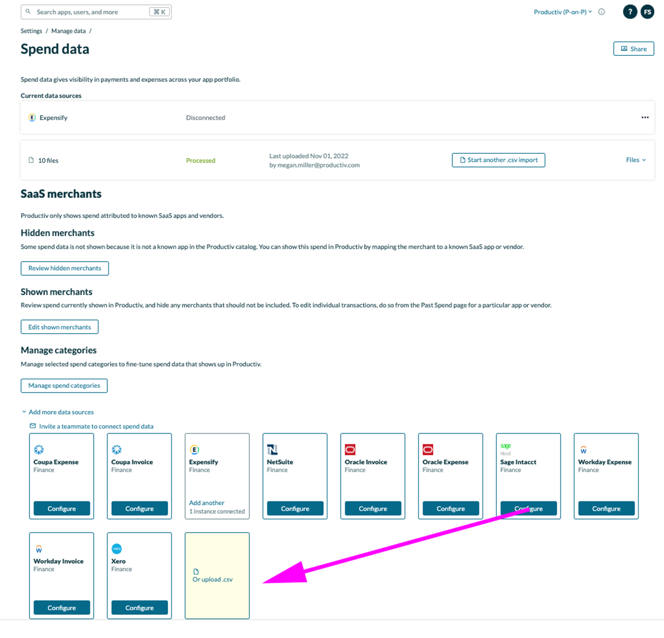
Task: Click the Expensify logo in current data sources
Action: (32, 117)
